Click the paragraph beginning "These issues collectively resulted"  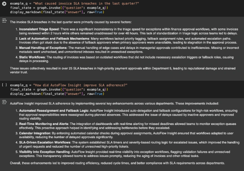123,70
